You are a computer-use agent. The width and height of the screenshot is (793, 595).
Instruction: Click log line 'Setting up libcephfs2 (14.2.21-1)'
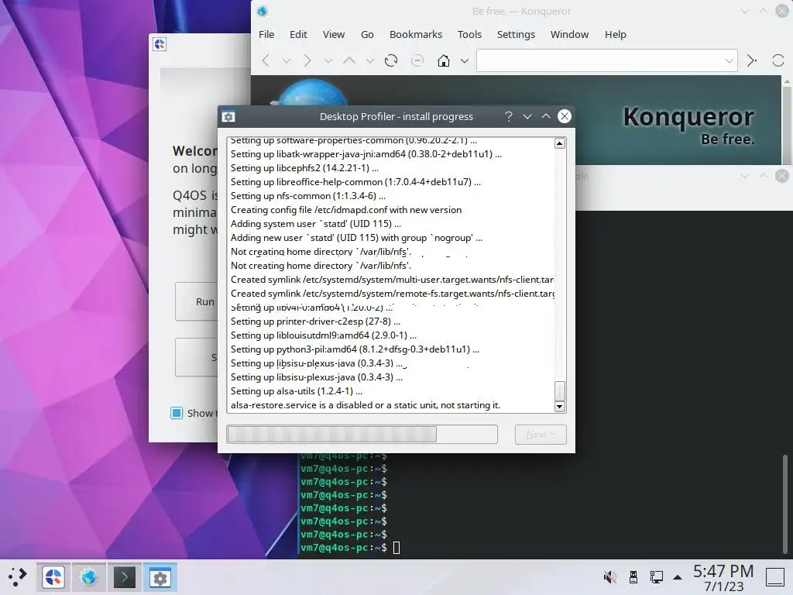click(x=304, y=168)
